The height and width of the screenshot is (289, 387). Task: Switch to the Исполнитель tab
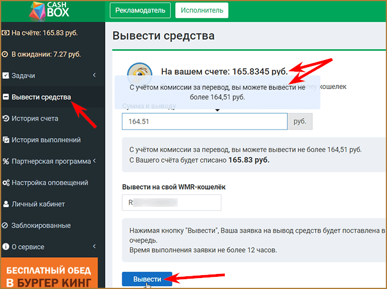point(202,10)
